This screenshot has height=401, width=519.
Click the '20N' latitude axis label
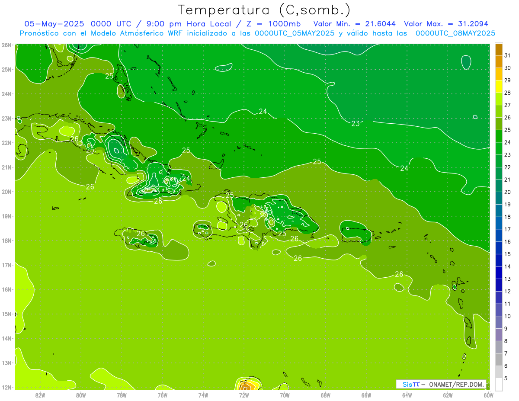pos(6,192)
